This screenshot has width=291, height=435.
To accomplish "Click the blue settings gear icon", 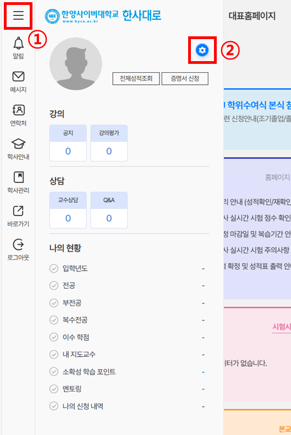I will click(202, 50).
